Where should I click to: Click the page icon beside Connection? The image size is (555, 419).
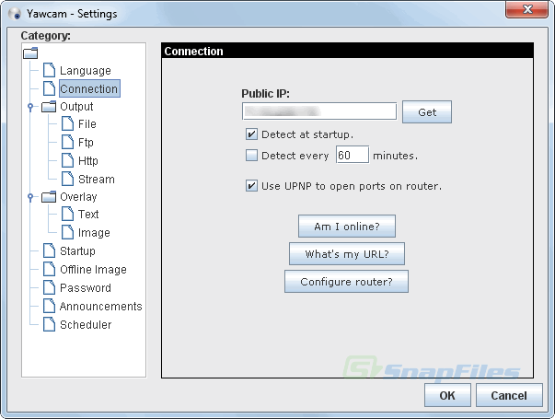[x=49, y=88]
